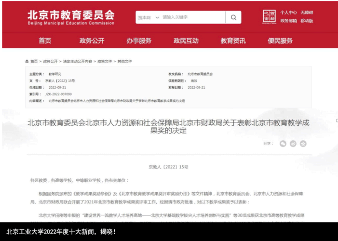Click the 发文机构 value 北京市教育委员会
The image size is (338, 241).
[200, 74]
